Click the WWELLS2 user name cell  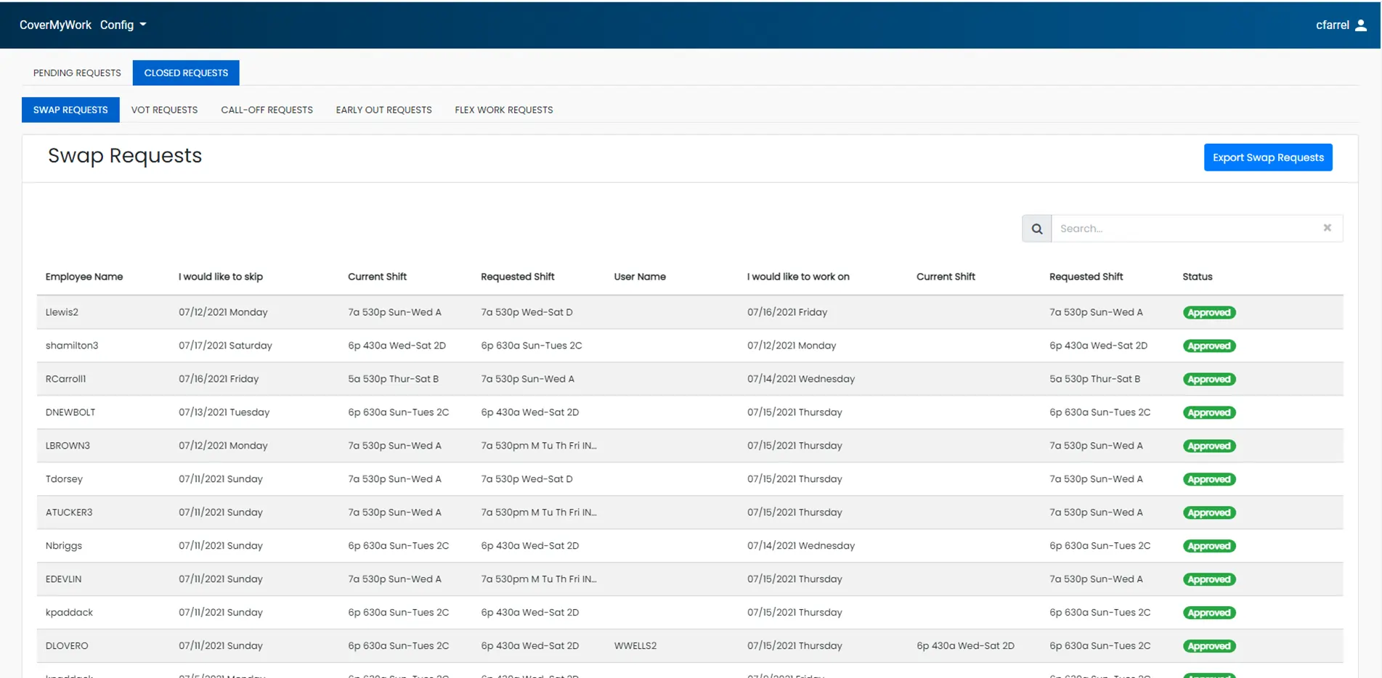click(635, 646)
